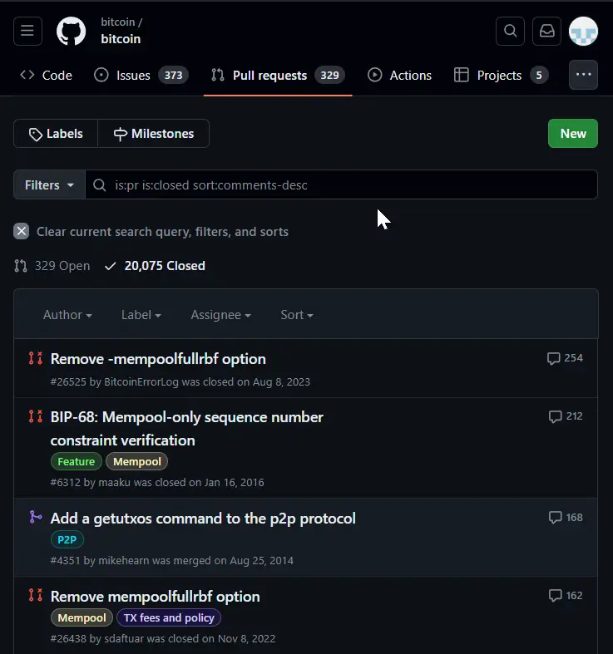
Task: Show the 20,075 Closed pull requests
Action: click(x=155, y=266)
